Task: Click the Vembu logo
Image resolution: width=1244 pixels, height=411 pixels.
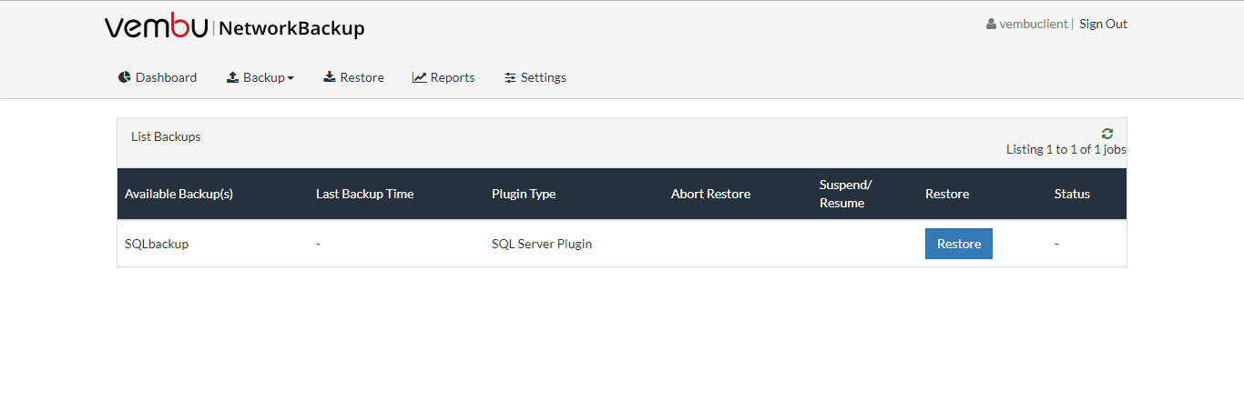Action: [157, 27]
